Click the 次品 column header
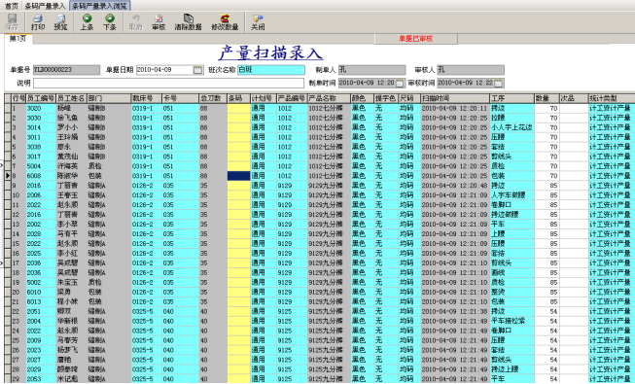 574,98
